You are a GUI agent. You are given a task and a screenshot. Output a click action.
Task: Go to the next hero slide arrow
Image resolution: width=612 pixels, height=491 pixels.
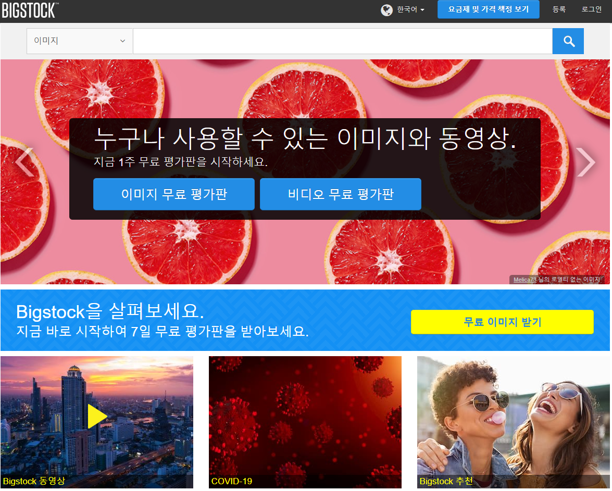585,162
